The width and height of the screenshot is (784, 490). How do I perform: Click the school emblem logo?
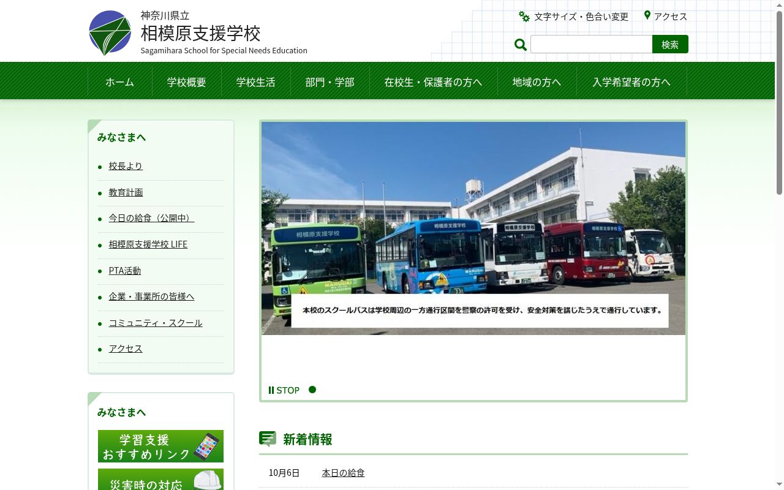110,33
